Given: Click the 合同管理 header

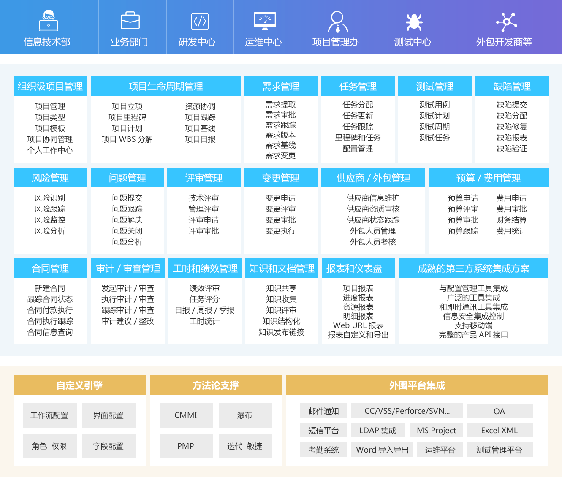Looking at the screenshot, I should tap(50, 268).
